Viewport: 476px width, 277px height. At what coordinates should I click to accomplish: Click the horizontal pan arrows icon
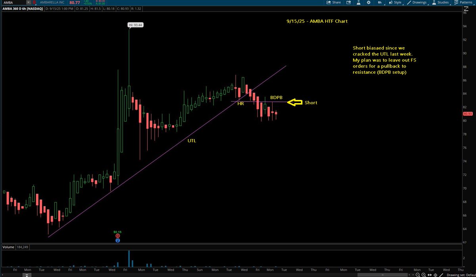click(x=430, y=275)
